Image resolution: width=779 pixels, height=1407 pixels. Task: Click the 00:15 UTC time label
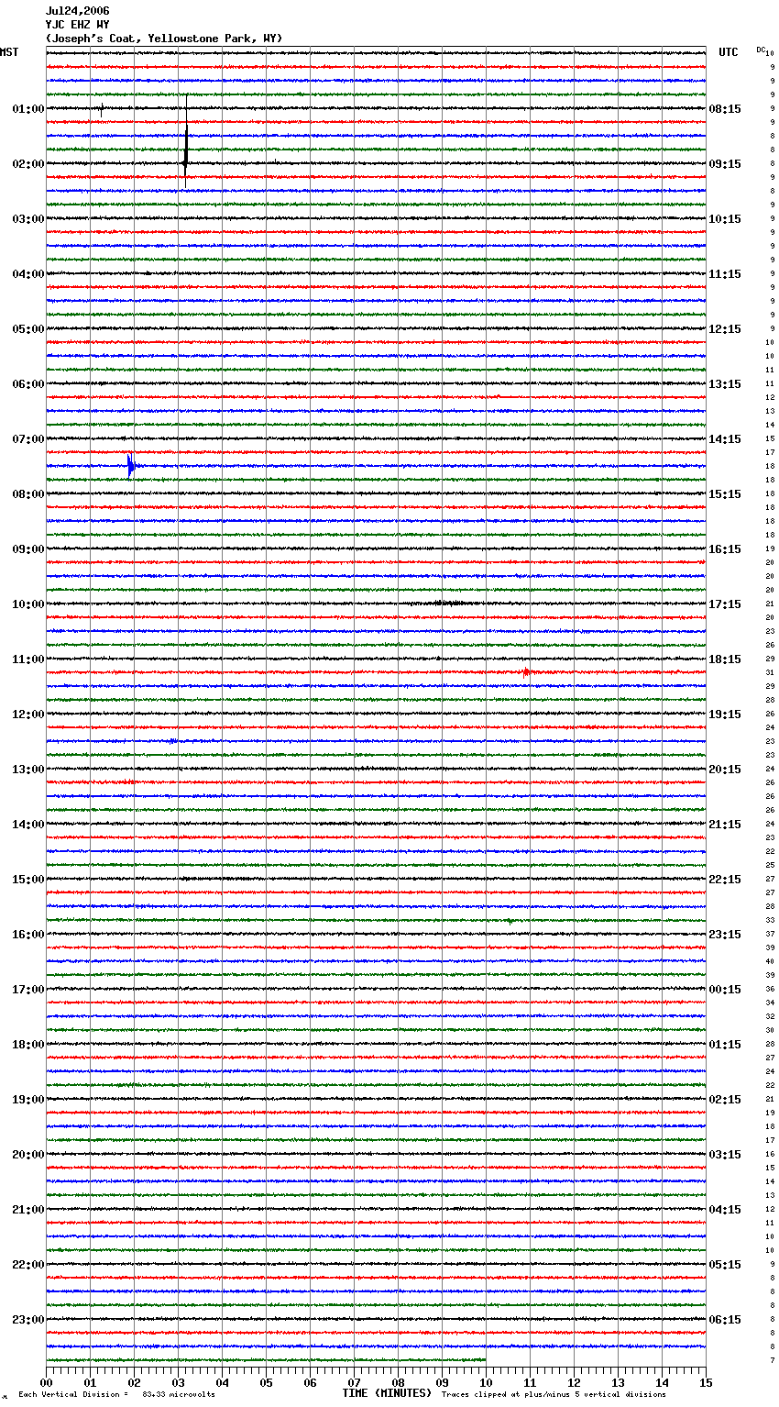click(725, 990)
